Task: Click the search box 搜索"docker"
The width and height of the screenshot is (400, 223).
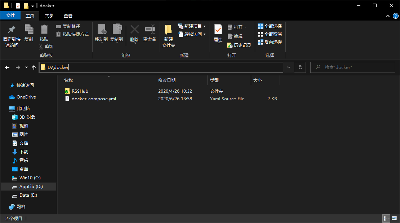Action: (352, 67)
